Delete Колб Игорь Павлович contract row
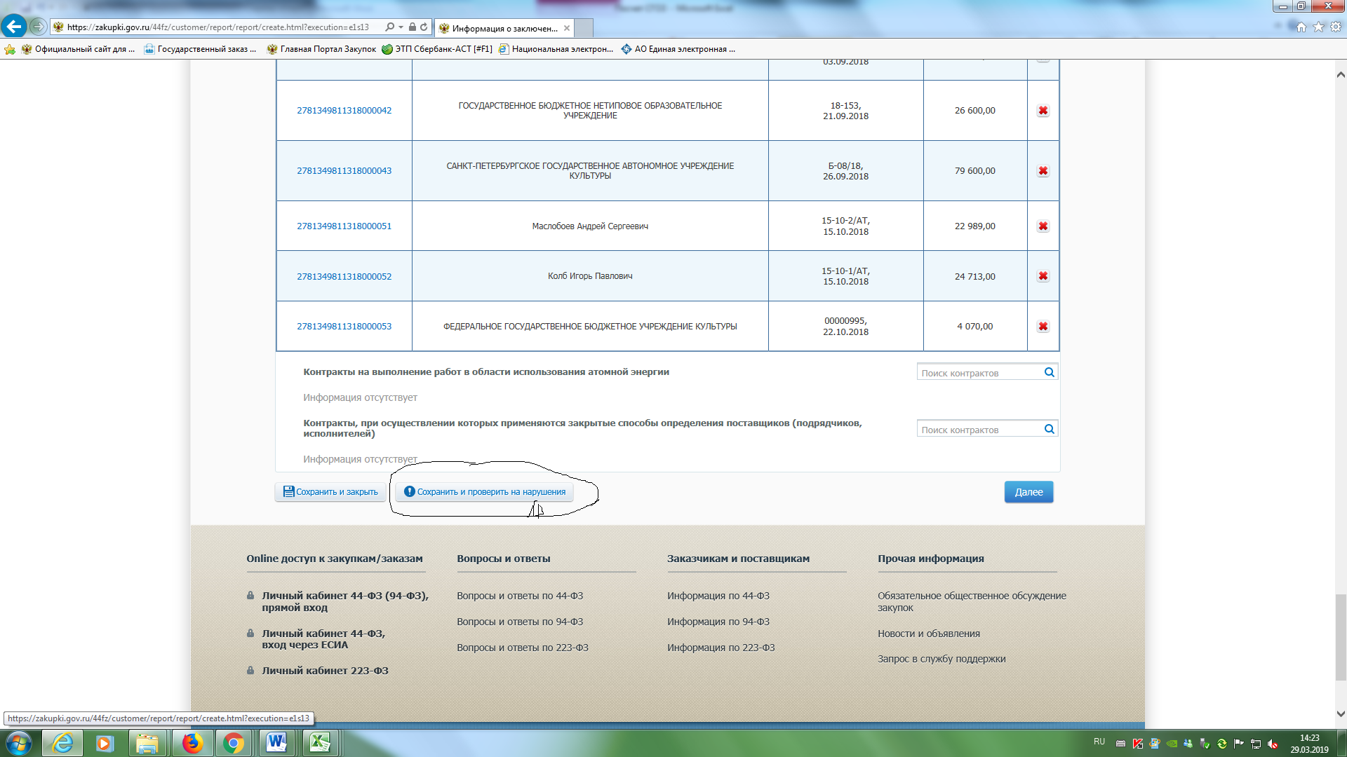Viewport: 1347px width, 757px height. [1043, 276]
